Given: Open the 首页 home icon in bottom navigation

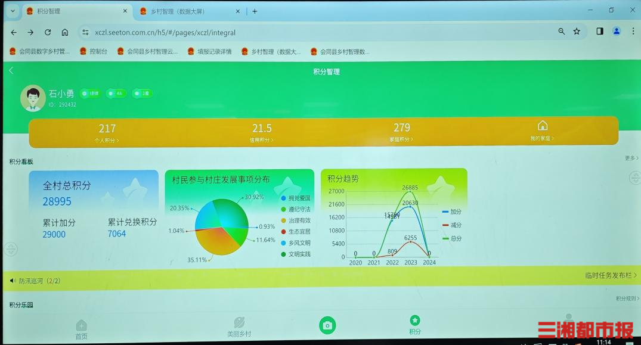Looking at the screenshot, I should 81,326.
